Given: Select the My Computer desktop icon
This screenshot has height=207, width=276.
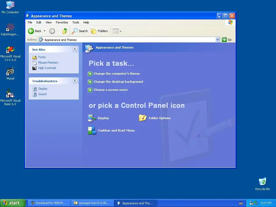Looking at the screenshot, I should [10, 7].
